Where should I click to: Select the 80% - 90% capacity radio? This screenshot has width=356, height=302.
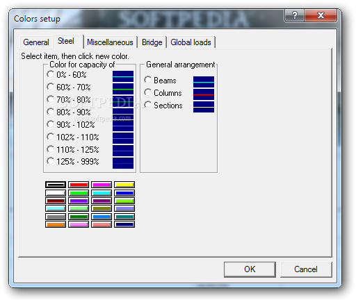coord(50,112)
